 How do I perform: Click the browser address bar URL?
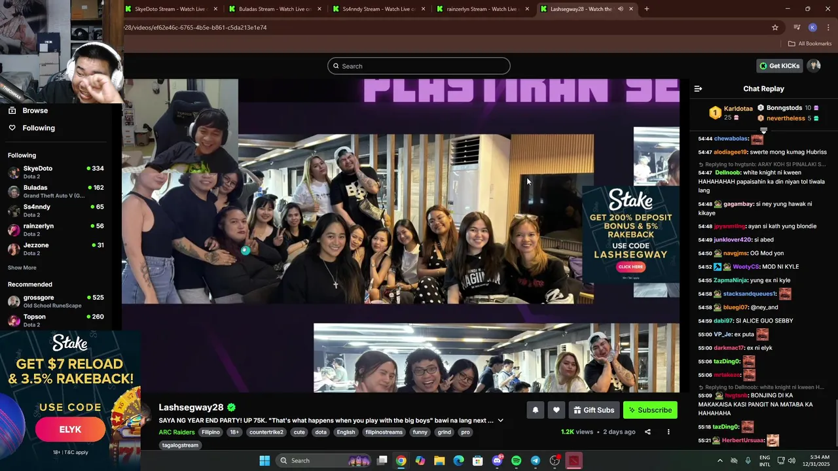pos(195,27)
